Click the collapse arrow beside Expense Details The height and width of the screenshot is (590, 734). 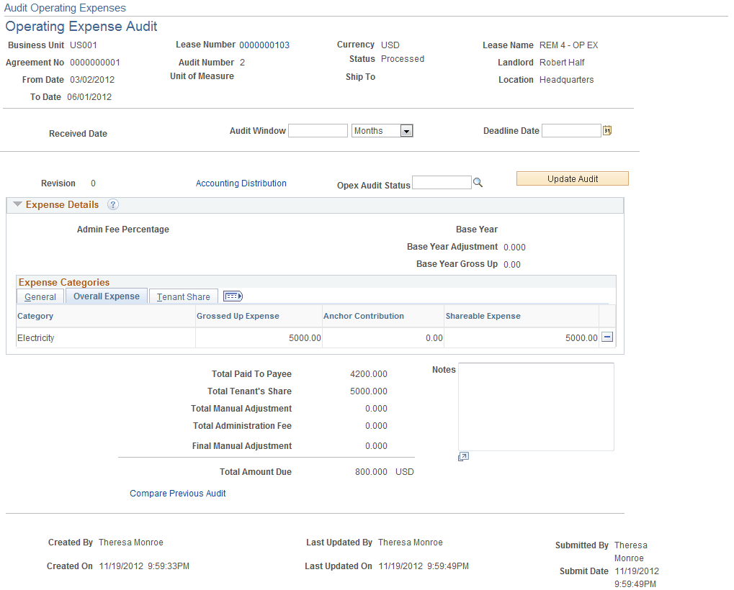(17, 204)
